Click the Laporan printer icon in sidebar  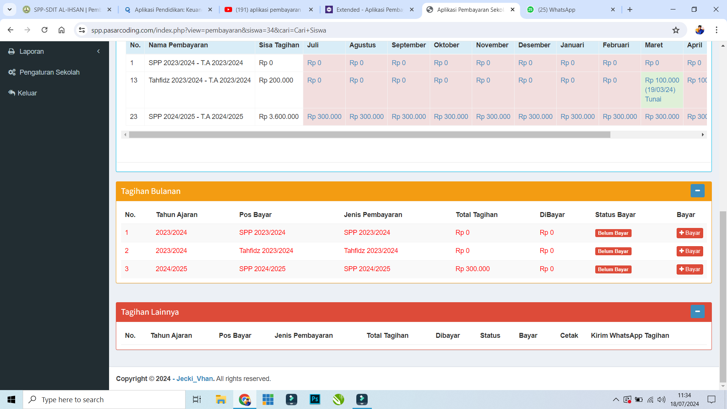pyautogui.click(x=12, y=52)
